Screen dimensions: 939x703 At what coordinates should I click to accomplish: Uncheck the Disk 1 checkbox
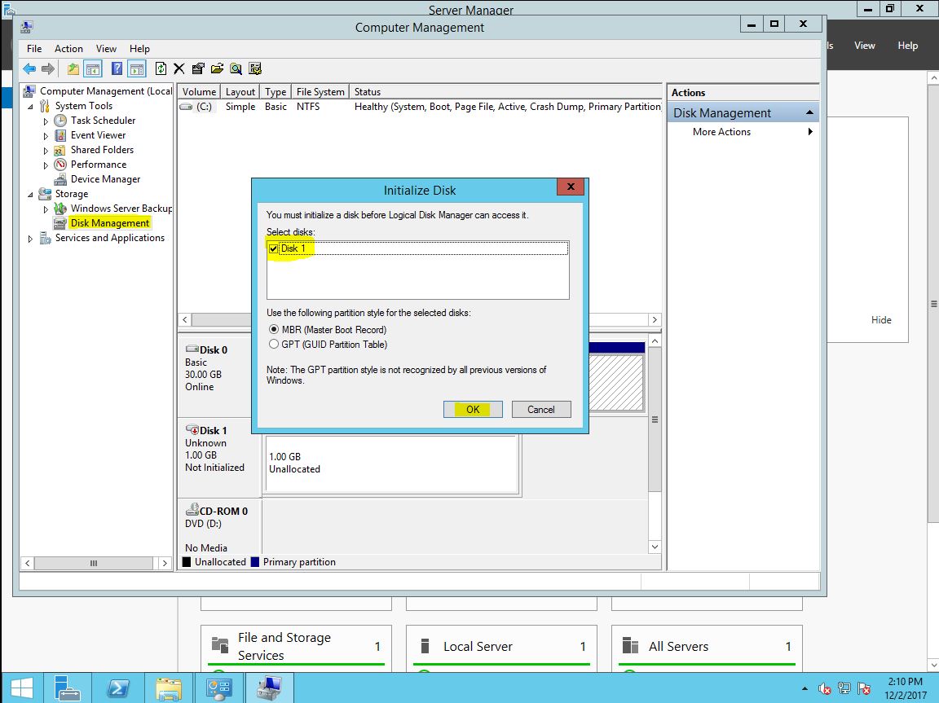pos(273,248)
